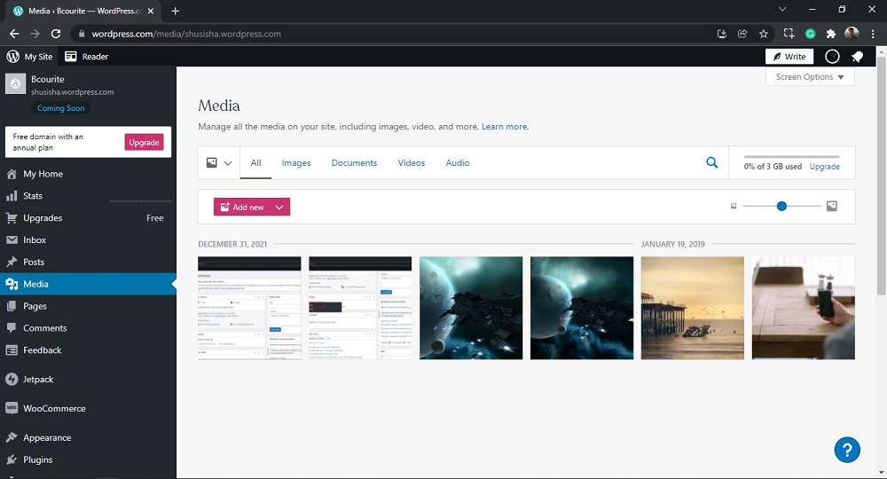This screenshot has width=887, height=479.
Task: Click the Inbox envelope icon
Action: [x=12, y=240]
